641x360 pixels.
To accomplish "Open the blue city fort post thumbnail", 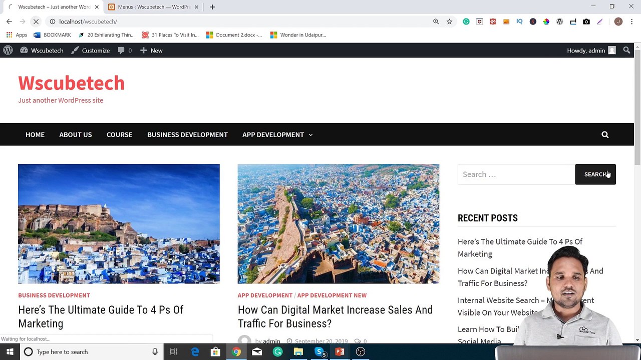I will coord(119,223).
